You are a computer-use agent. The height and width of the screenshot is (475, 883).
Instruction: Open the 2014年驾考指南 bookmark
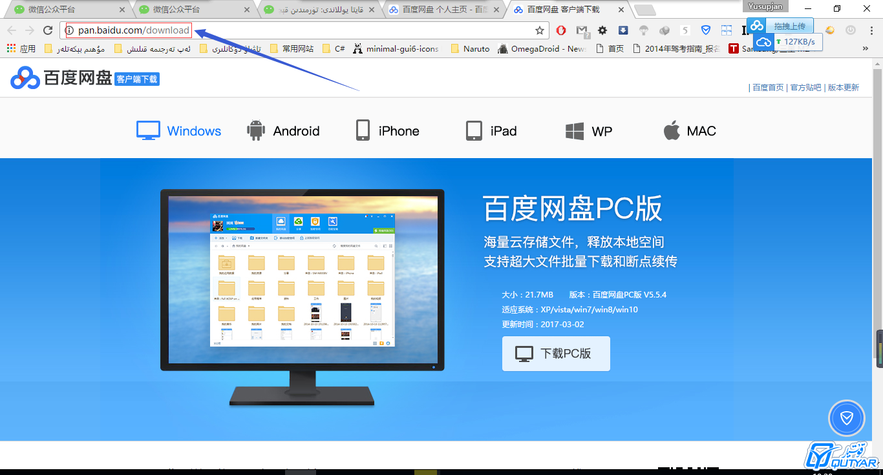(x=676, y=48)
